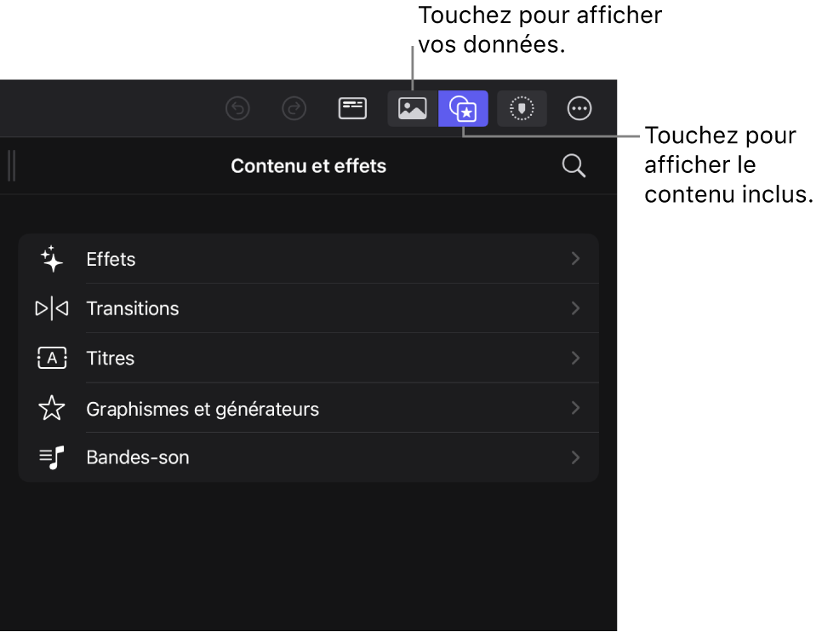Collapse the sidebar using the handle icon
This screenshot has width=822, height=632.
[x=12, y=165]
